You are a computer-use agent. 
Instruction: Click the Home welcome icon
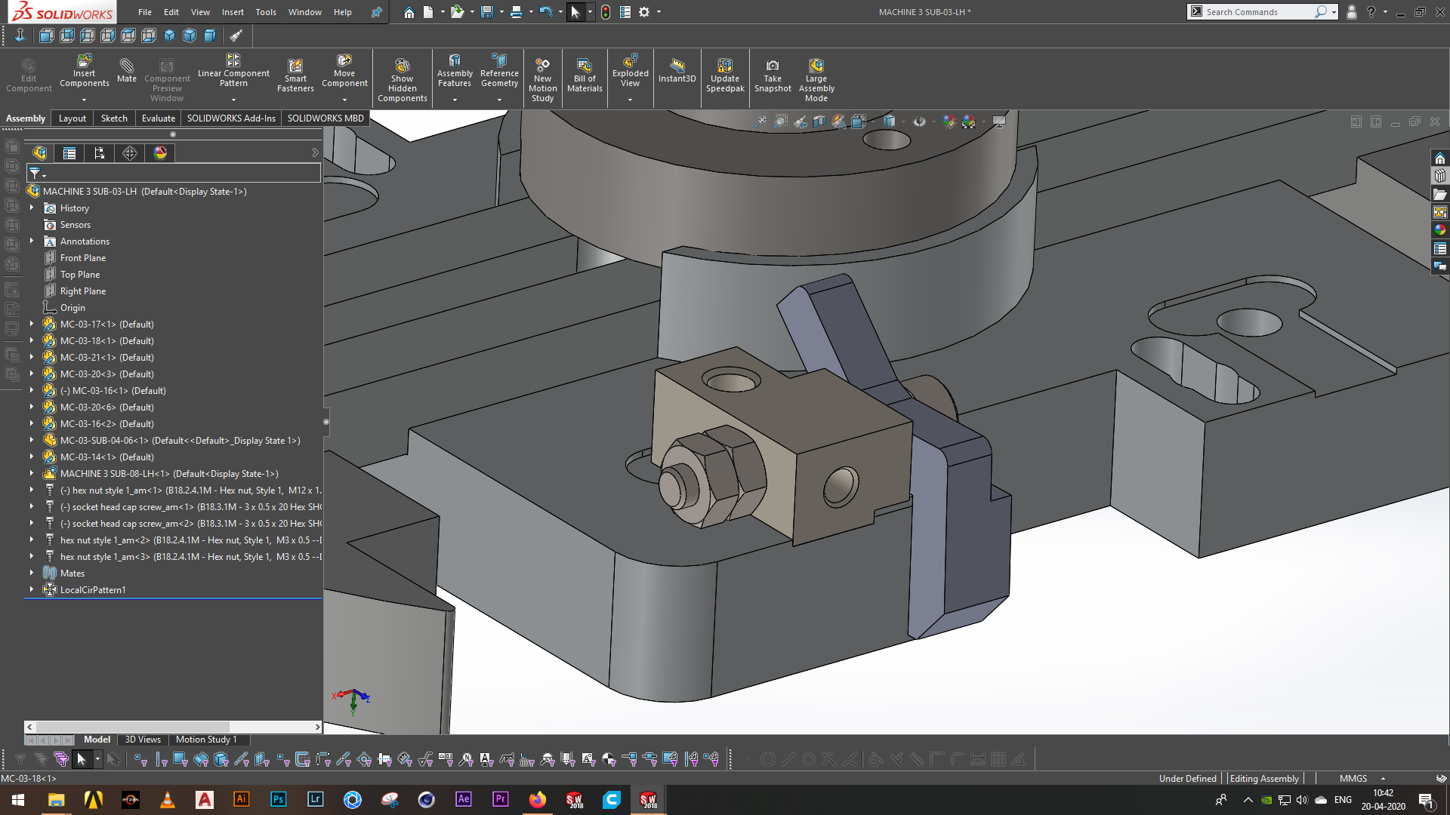[409, 12]
